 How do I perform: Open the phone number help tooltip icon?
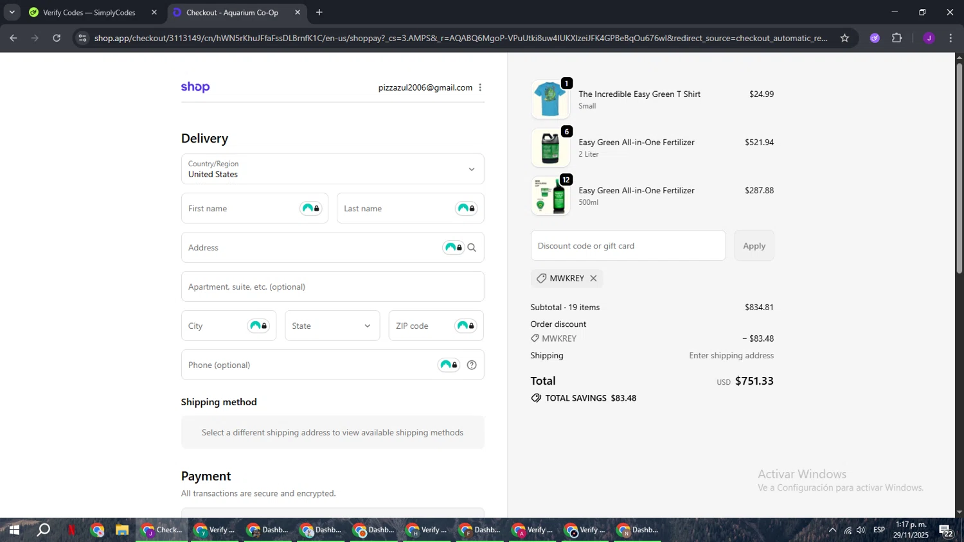472,365
